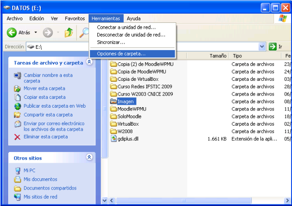This screenshot has height=206, width=292.
Task: Click Mover esta carpeta link
Action: pos(44,89)
